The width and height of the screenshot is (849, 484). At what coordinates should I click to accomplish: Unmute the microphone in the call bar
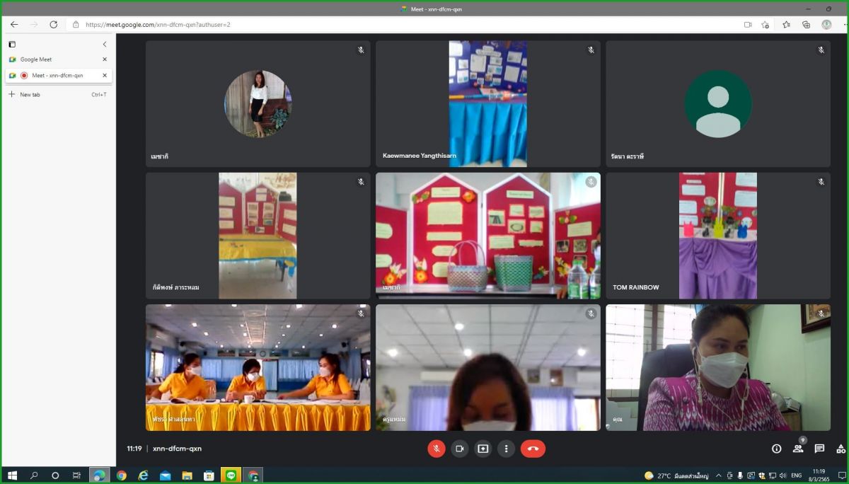436,449
